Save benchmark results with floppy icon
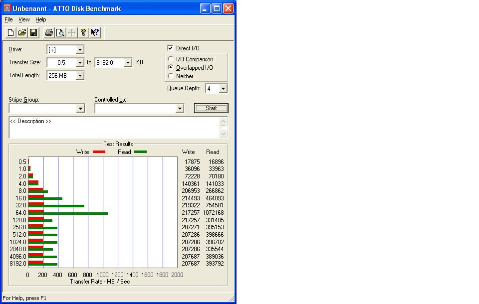Screen dimensions: 479x304 tap(33, 33)
